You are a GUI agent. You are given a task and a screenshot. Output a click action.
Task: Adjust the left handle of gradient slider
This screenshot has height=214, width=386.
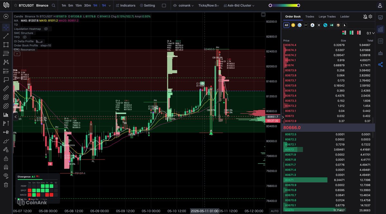pos(270,5)
